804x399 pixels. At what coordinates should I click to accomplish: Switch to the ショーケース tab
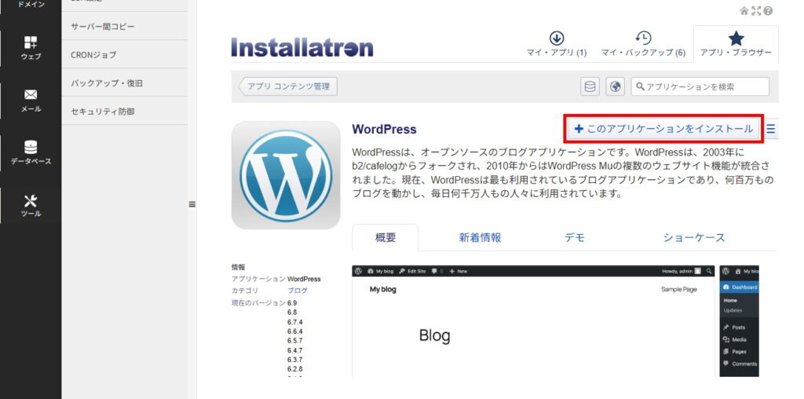point(694,237)
